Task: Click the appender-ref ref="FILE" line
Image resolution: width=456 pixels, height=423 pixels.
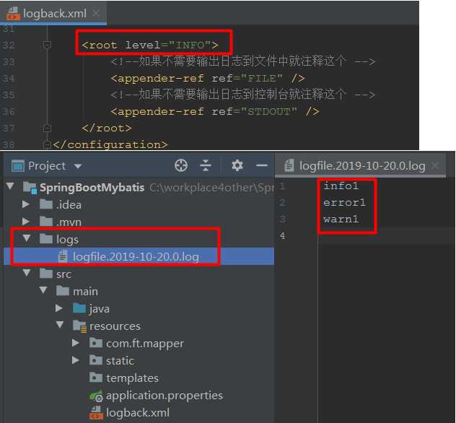Action: click(x=207, y=78)
